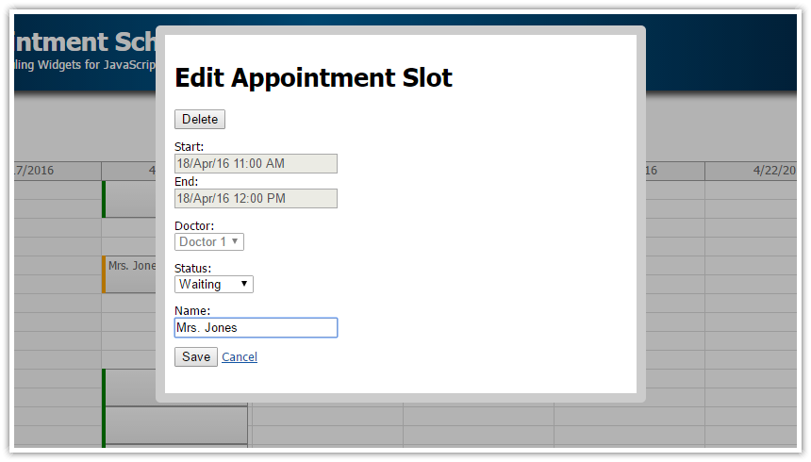The height and width of the screenshot is (462, 811).
Task: Click the Status dropdown arrow
Action: click(243, 284)
